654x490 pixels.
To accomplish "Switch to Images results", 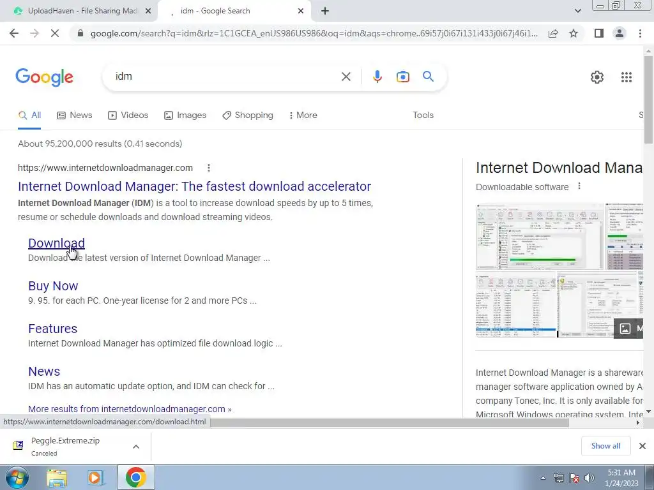I will coord(185,115).
